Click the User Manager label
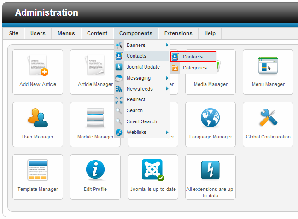This screenshot has width=298, height=219. [x=38, y=137]
